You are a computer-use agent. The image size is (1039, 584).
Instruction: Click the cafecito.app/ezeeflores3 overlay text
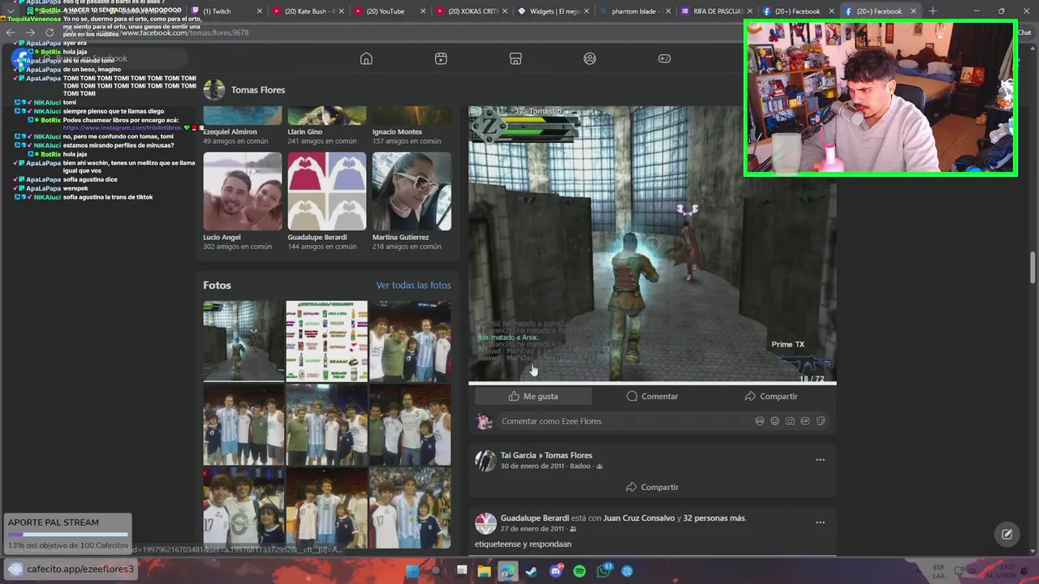click(80, 569)
